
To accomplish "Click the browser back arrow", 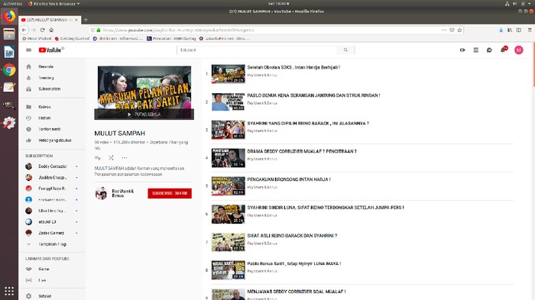I will pos(24,30).
